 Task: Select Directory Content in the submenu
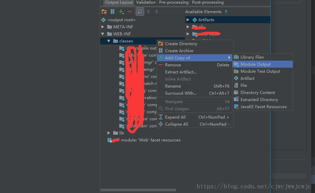click(x=262, y=93)
